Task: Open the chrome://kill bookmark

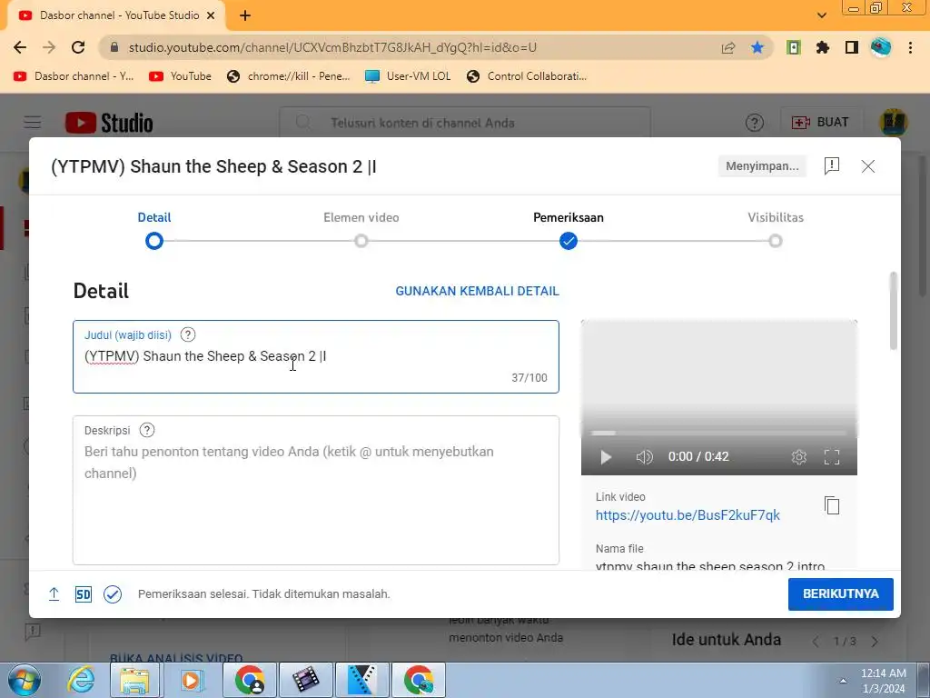Action: 289,76
